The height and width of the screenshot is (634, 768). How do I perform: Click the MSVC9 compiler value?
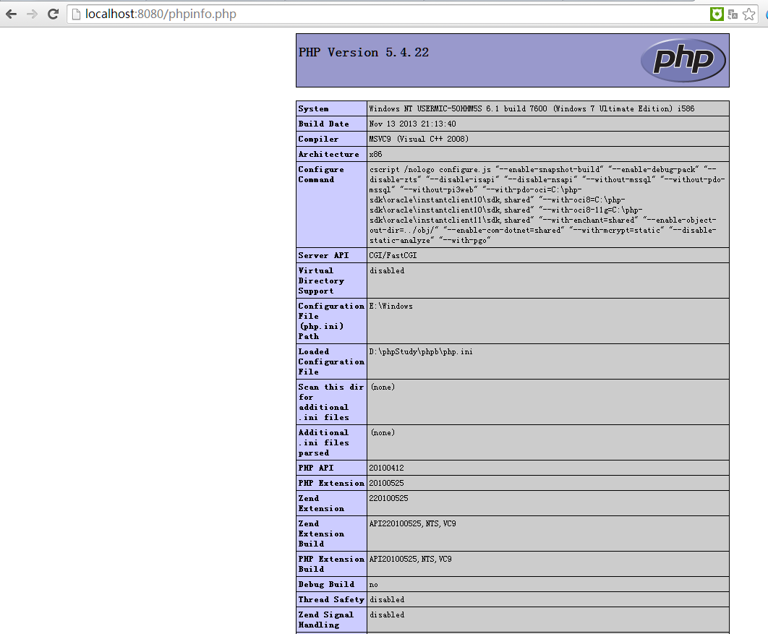click(419, 139)
